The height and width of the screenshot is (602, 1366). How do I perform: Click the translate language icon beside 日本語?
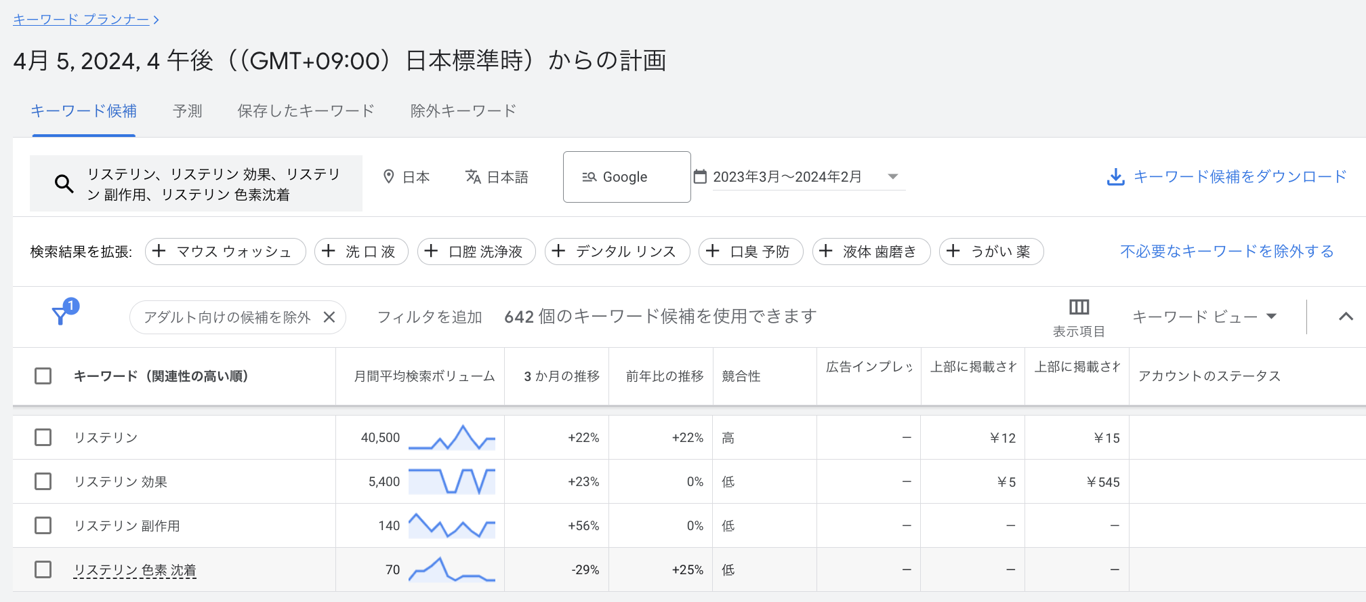[473, 176]
